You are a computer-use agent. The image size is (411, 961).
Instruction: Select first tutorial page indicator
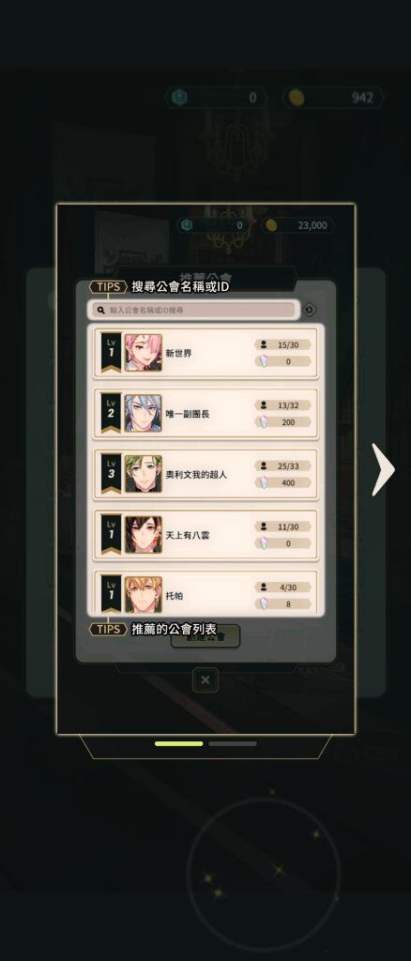179,743
